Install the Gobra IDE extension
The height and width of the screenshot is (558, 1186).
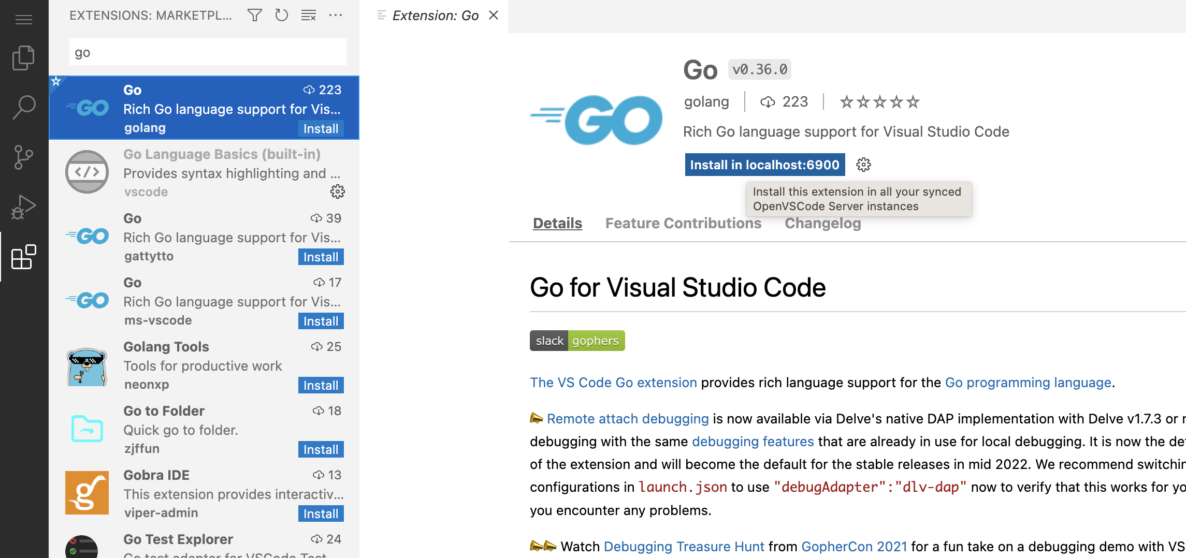321,513
